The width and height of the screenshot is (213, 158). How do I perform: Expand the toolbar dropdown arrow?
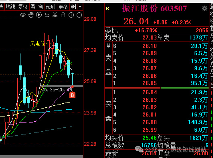(x=80, y=7)
